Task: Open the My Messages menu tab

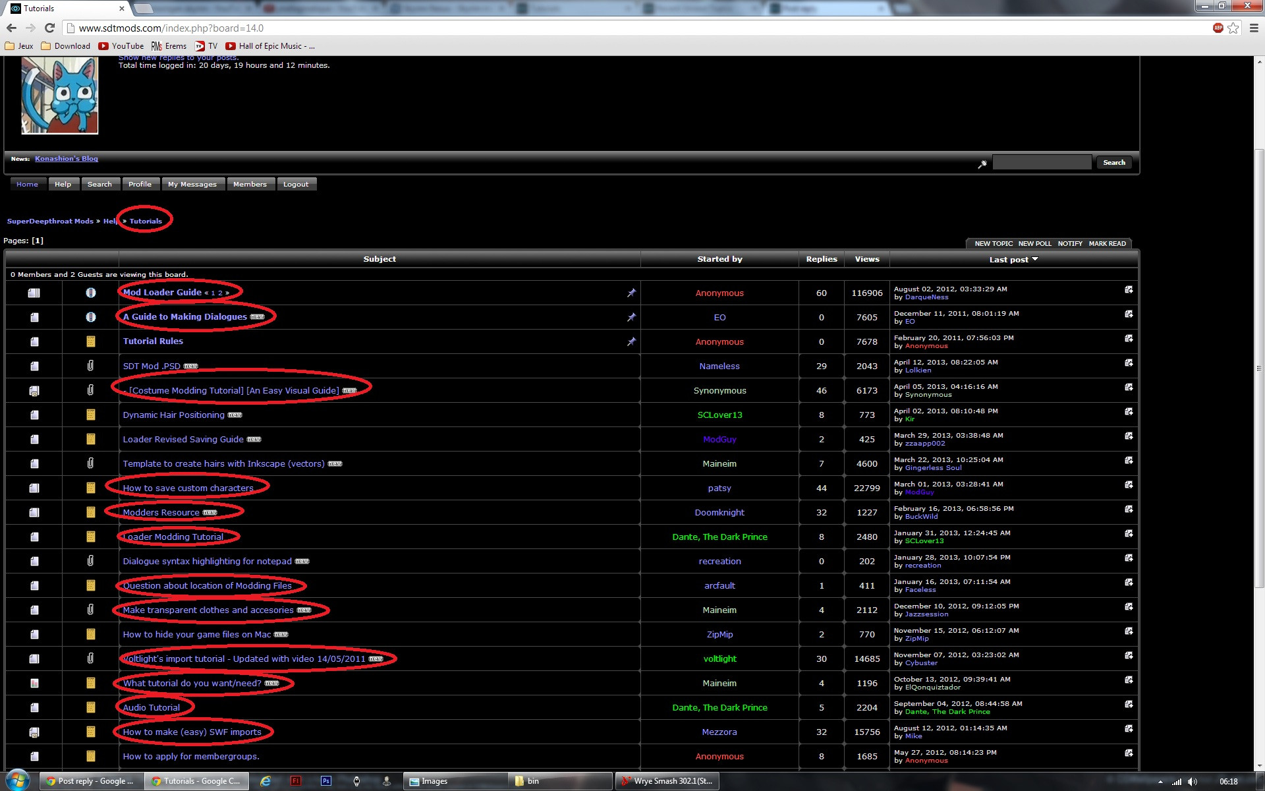Action: tap(192, 185)
